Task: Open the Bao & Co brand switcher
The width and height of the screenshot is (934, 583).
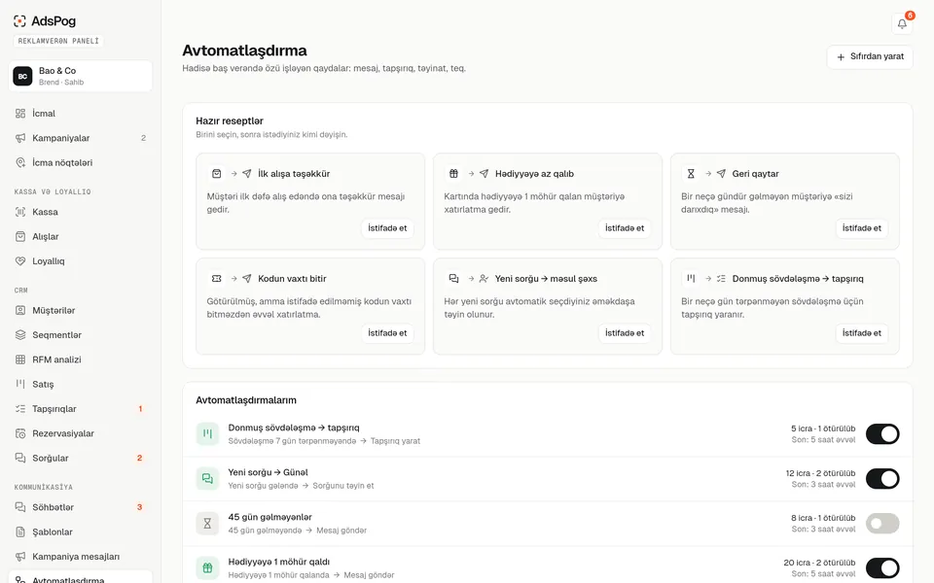Action: [81, 76]
